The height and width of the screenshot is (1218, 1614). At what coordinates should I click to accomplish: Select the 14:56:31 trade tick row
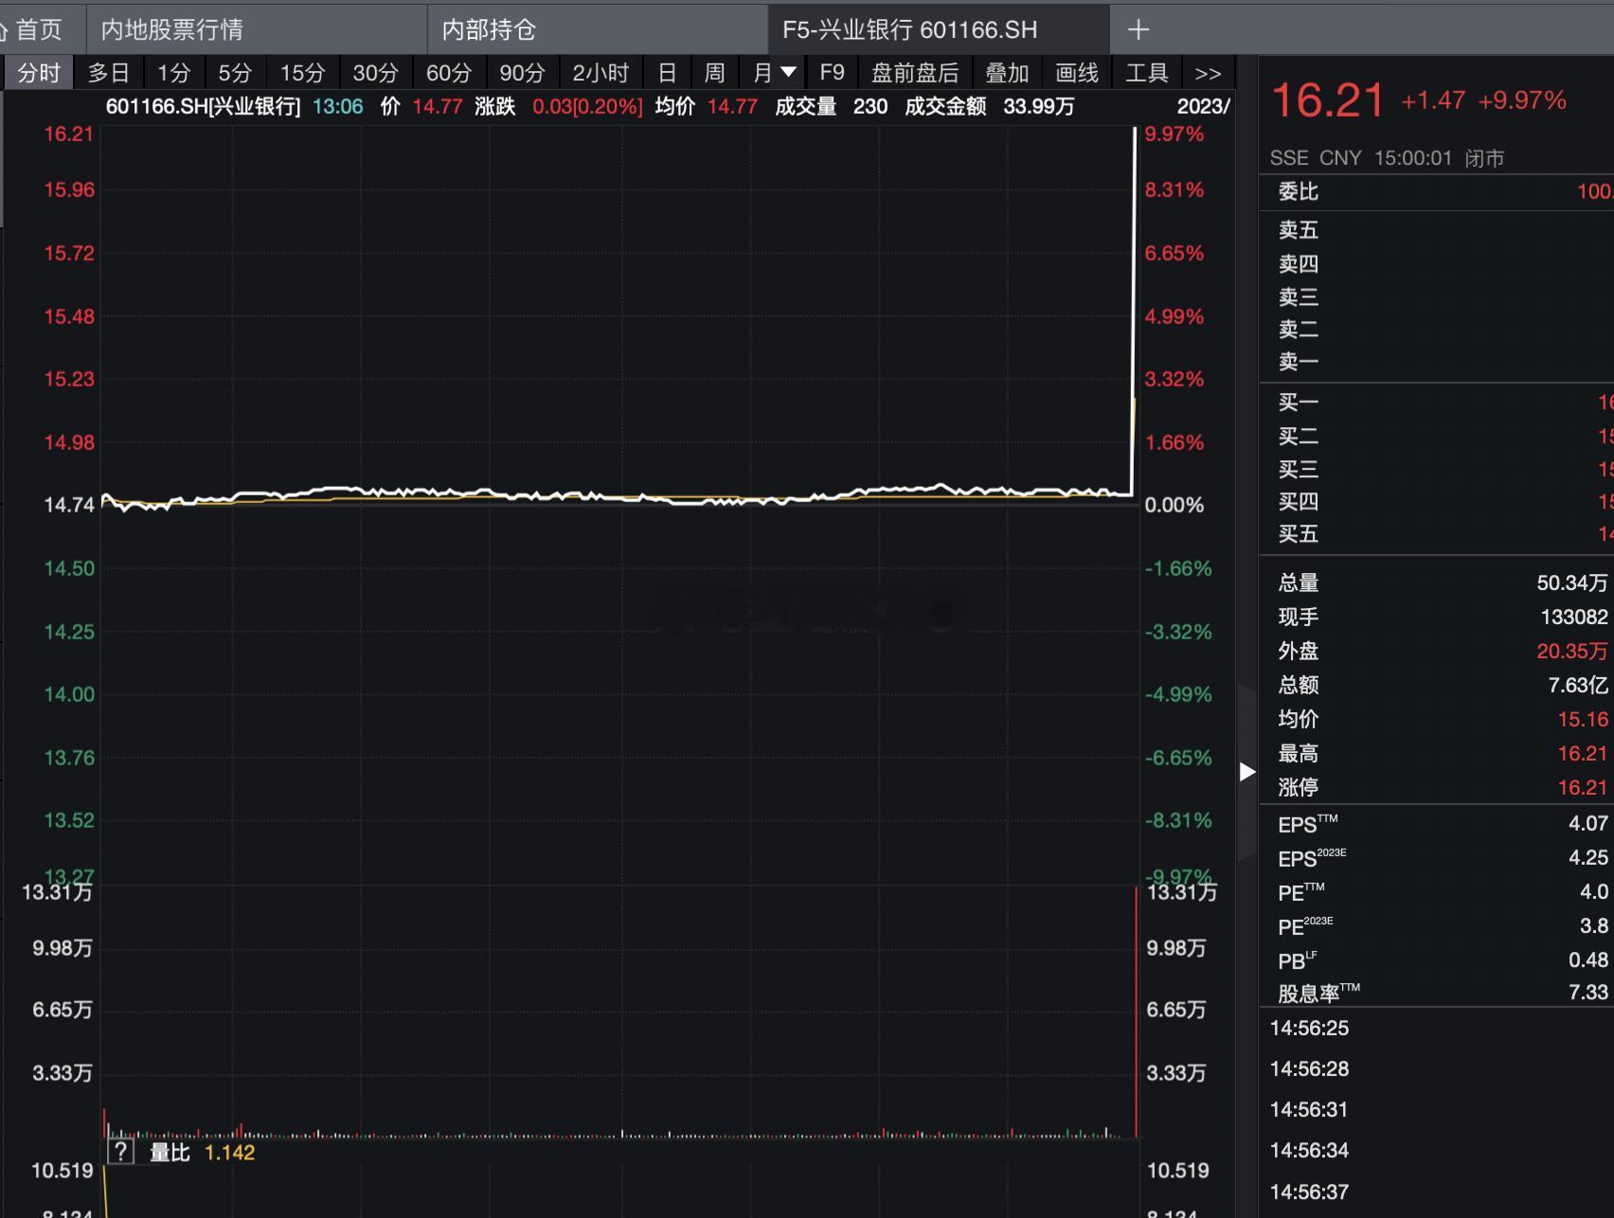(x=1437, y=1110)
